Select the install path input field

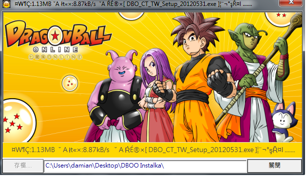[145, 166]
